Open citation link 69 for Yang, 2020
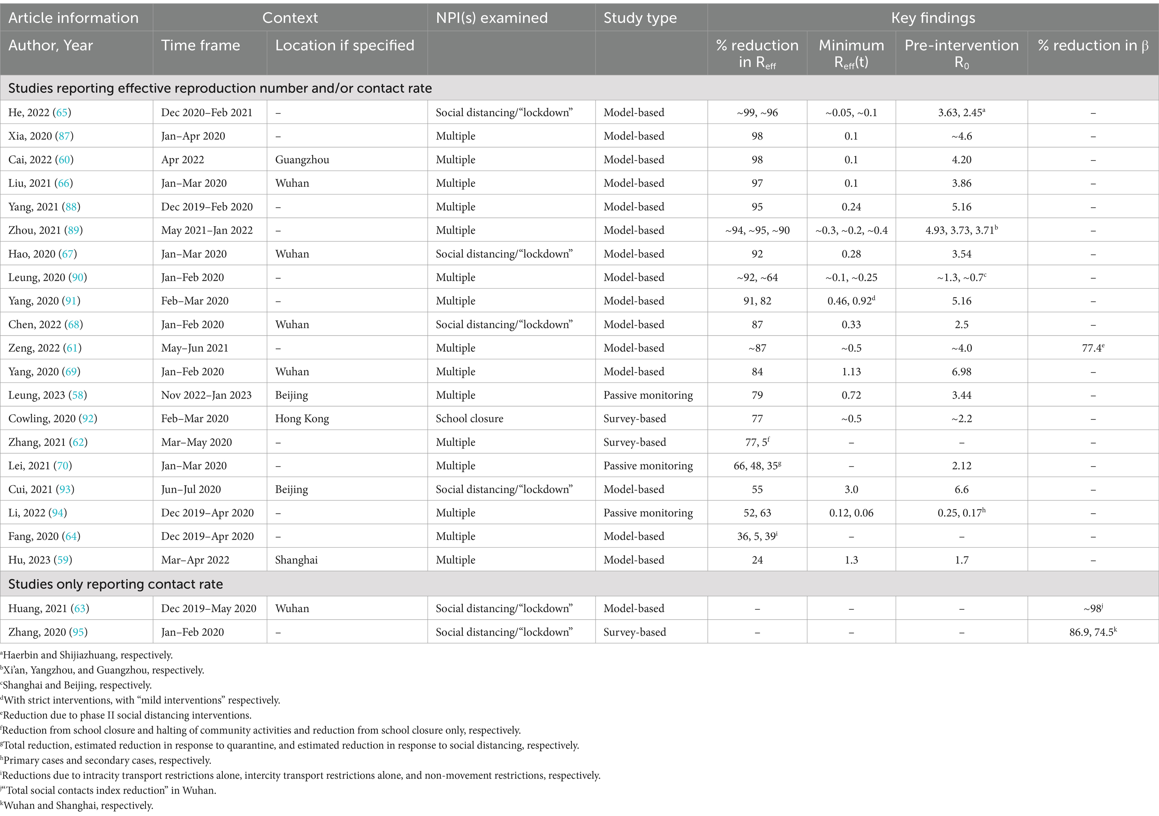Screen dimensions: 1159x816 (x=71, y=372)
